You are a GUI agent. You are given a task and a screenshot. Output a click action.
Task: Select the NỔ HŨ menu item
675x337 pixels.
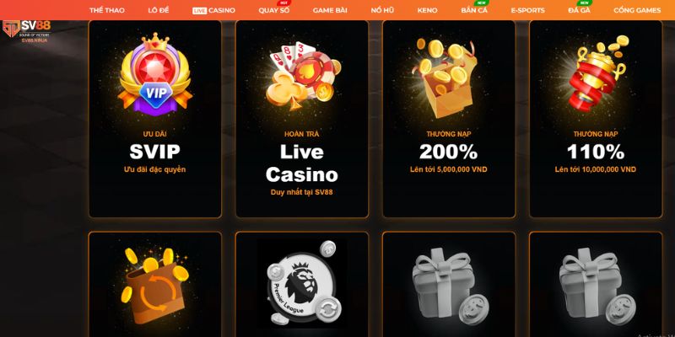click(x=382, y=10)
